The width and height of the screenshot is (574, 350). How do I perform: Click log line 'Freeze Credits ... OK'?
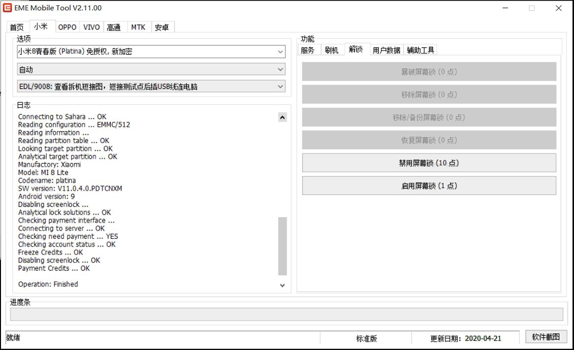[51, 252]
